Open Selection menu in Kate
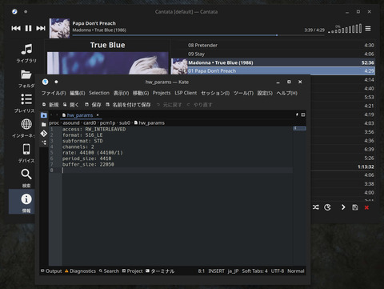Image resolution: width=384 pixels, height=289 pixels. coord(99,93)
